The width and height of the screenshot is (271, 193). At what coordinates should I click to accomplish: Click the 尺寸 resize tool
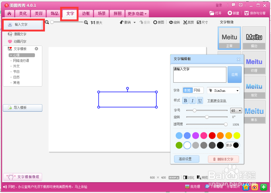[202, 22]
